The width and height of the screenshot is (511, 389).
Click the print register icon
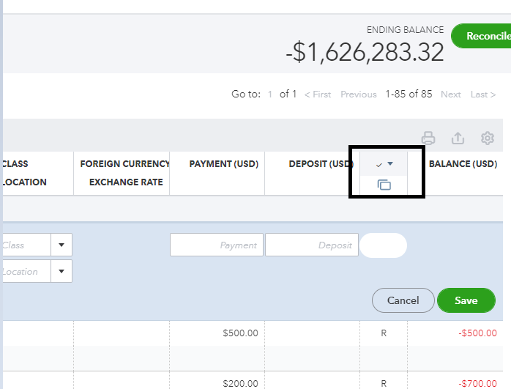coord(429,138)
